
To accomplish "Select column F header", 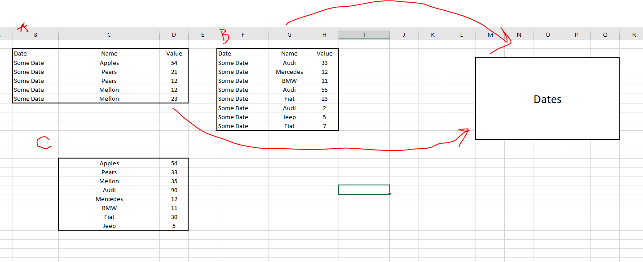I will [243, 34].
